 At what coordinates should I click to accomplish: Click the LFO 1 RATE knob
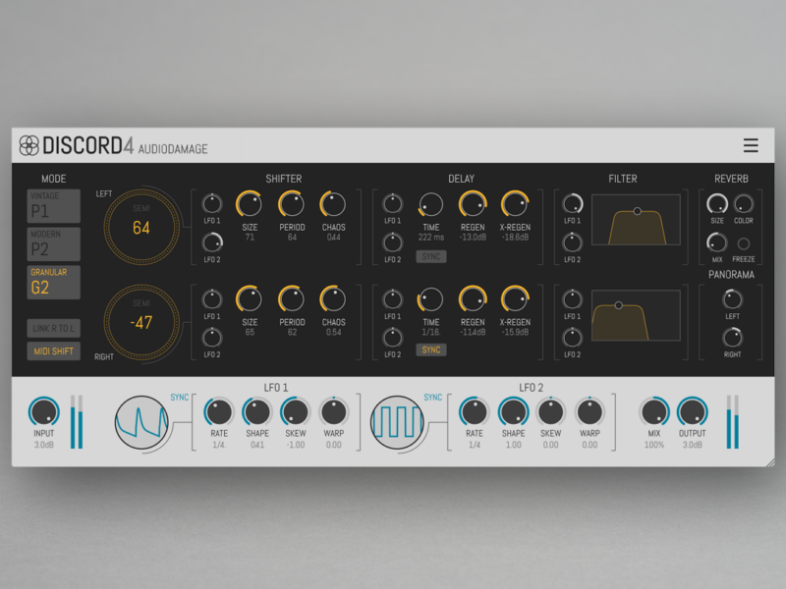click(219, 411)
